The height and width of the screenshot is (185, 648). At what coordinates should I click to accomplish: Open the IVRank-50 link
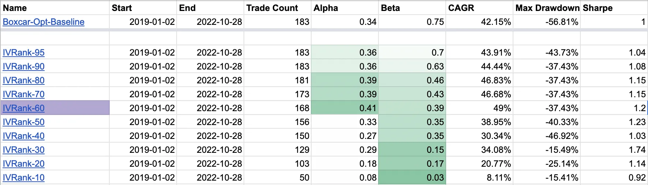[x=24, y=122]
